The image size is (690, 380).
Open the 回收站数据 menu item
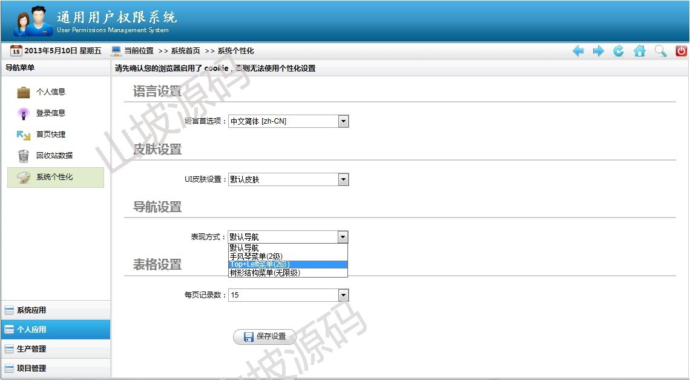(56, 156)
